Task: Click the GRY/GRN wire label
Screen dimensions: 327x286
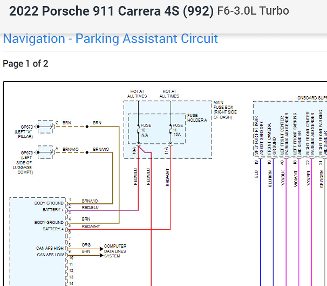Action: (322, 179)
